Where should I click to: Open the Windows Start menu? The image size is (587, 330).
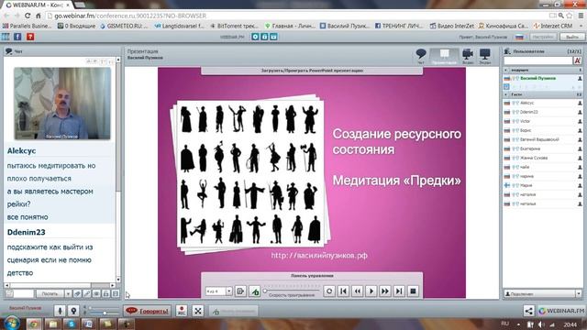12,323
